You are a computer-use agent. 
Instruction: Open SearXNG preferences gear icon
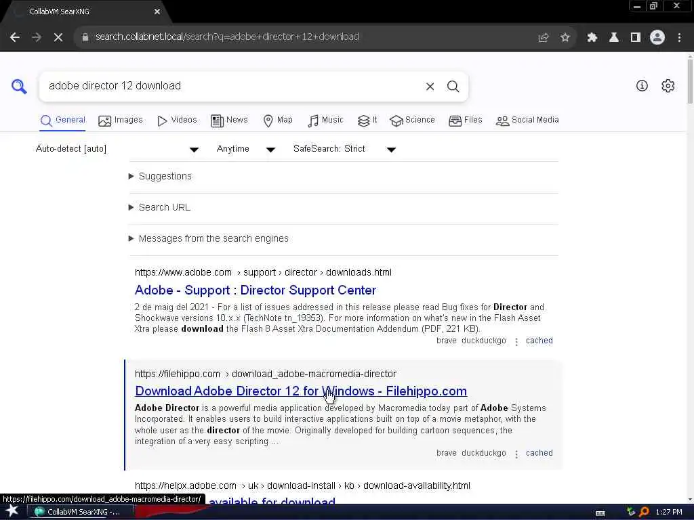[x=668, y=86]
